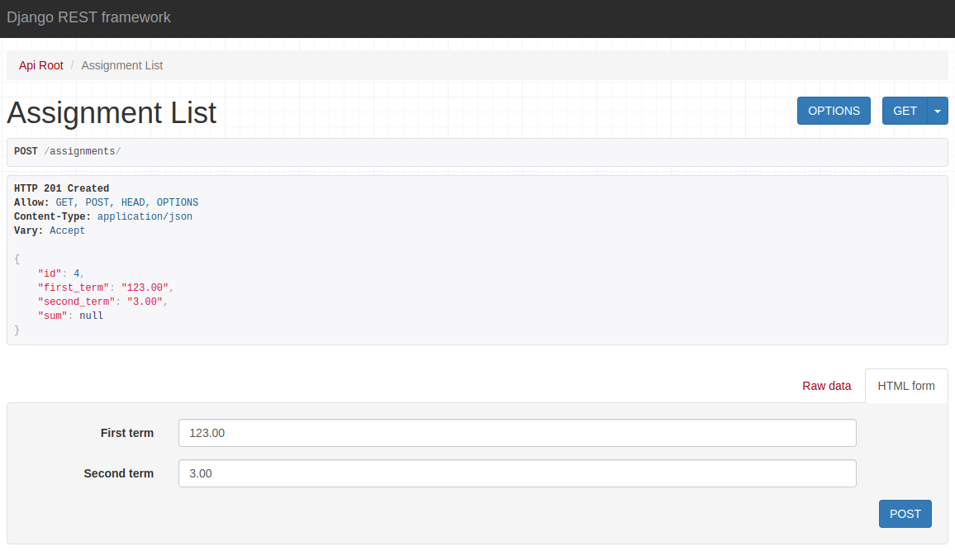
Task: Switch to the Raw data tab
Action: (826, 386)
